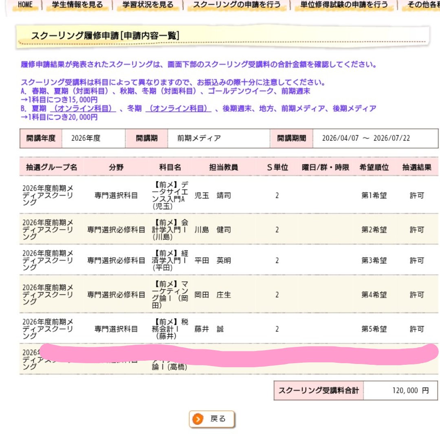Click 許可 result in the 児玉 row
Image resolution: width=440 pixels, height=434 pixels.
tap(417, 195)
